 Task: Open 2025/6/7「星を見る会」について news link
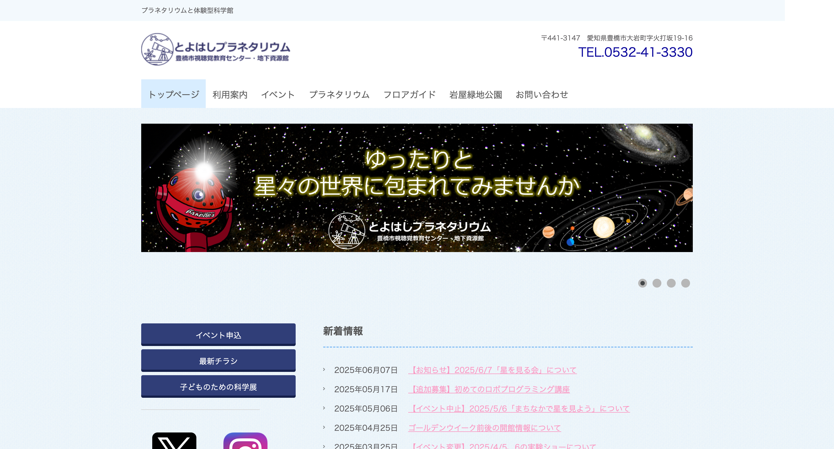493,370
